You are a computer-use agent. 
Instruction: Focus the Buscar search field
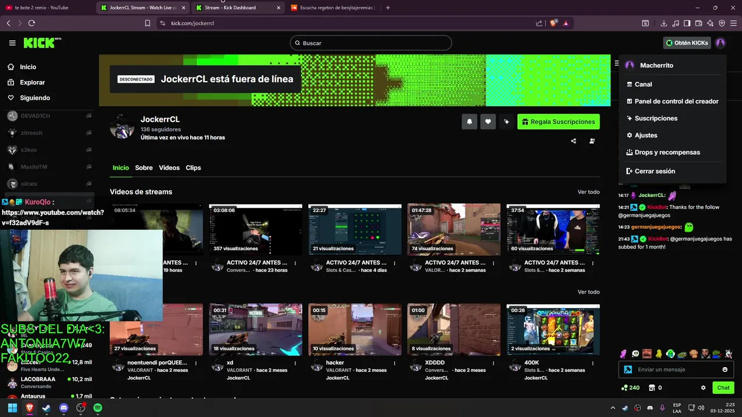(371, 43)
